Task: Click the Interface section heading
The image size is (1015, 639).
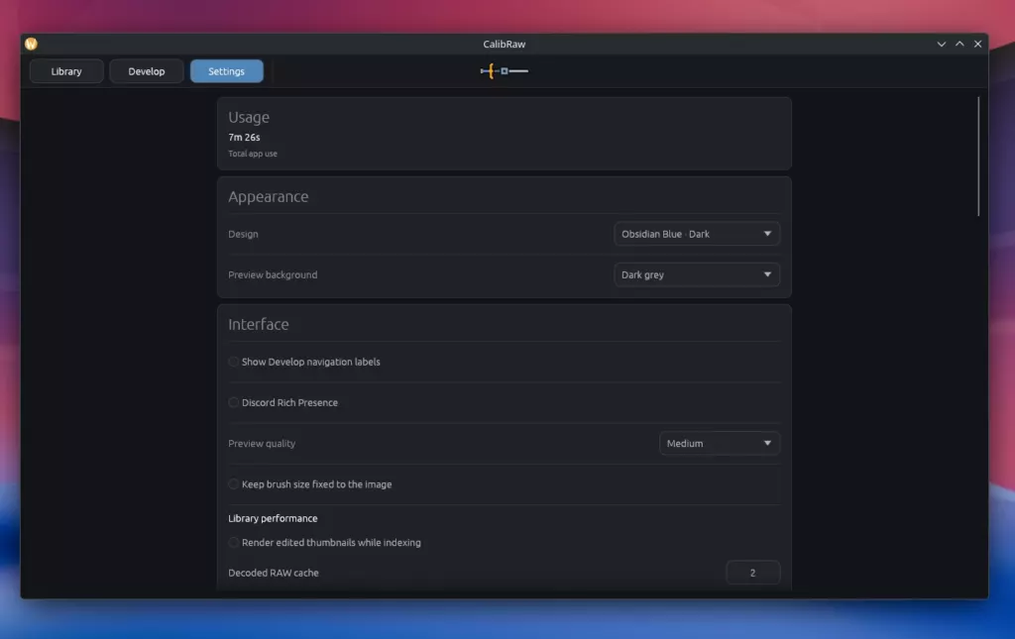Action: (x=259, y=324)
